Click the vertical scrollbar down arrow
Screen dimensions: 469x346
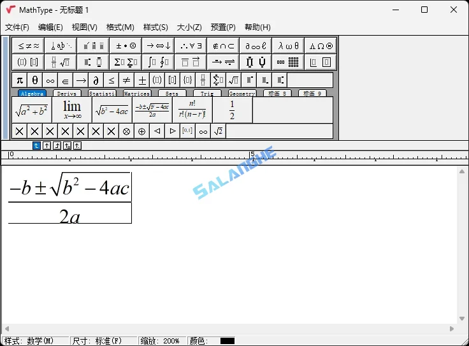coord(462,319)
